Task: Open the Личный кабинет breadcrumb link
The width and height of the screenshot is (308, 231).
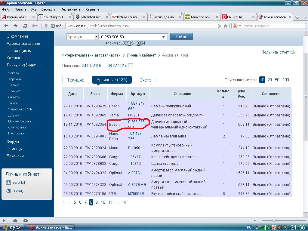Action: pyautogui.click(x=141, y=55)
